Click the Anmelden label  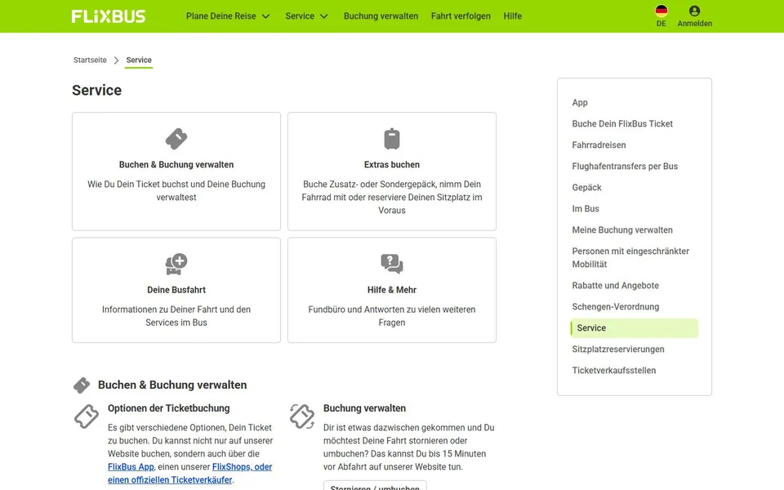(x=694, y=24)
